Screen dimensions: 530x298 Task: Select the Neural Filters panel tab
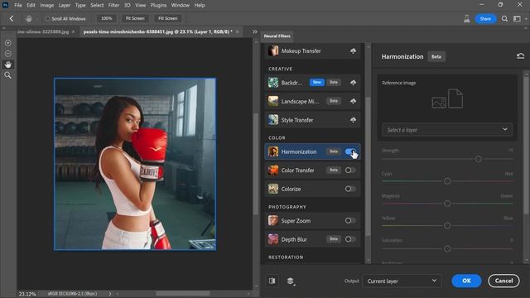[x=277, y=36]
